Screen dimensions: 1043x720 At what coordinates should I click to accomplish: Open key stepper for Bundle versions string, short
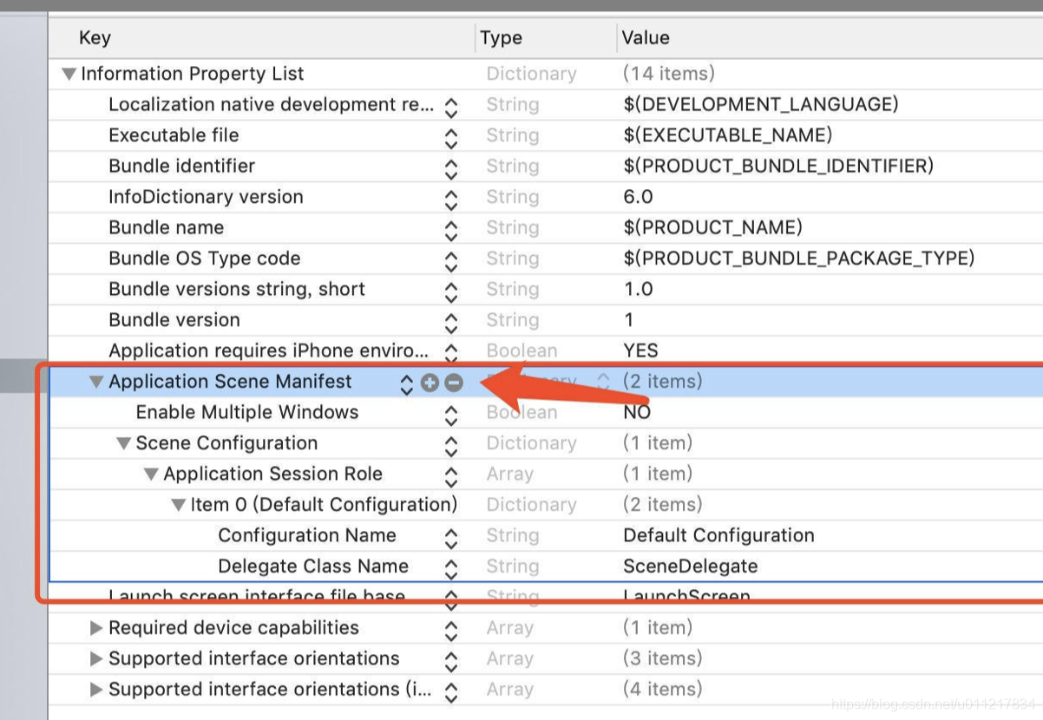pos(451,292)
